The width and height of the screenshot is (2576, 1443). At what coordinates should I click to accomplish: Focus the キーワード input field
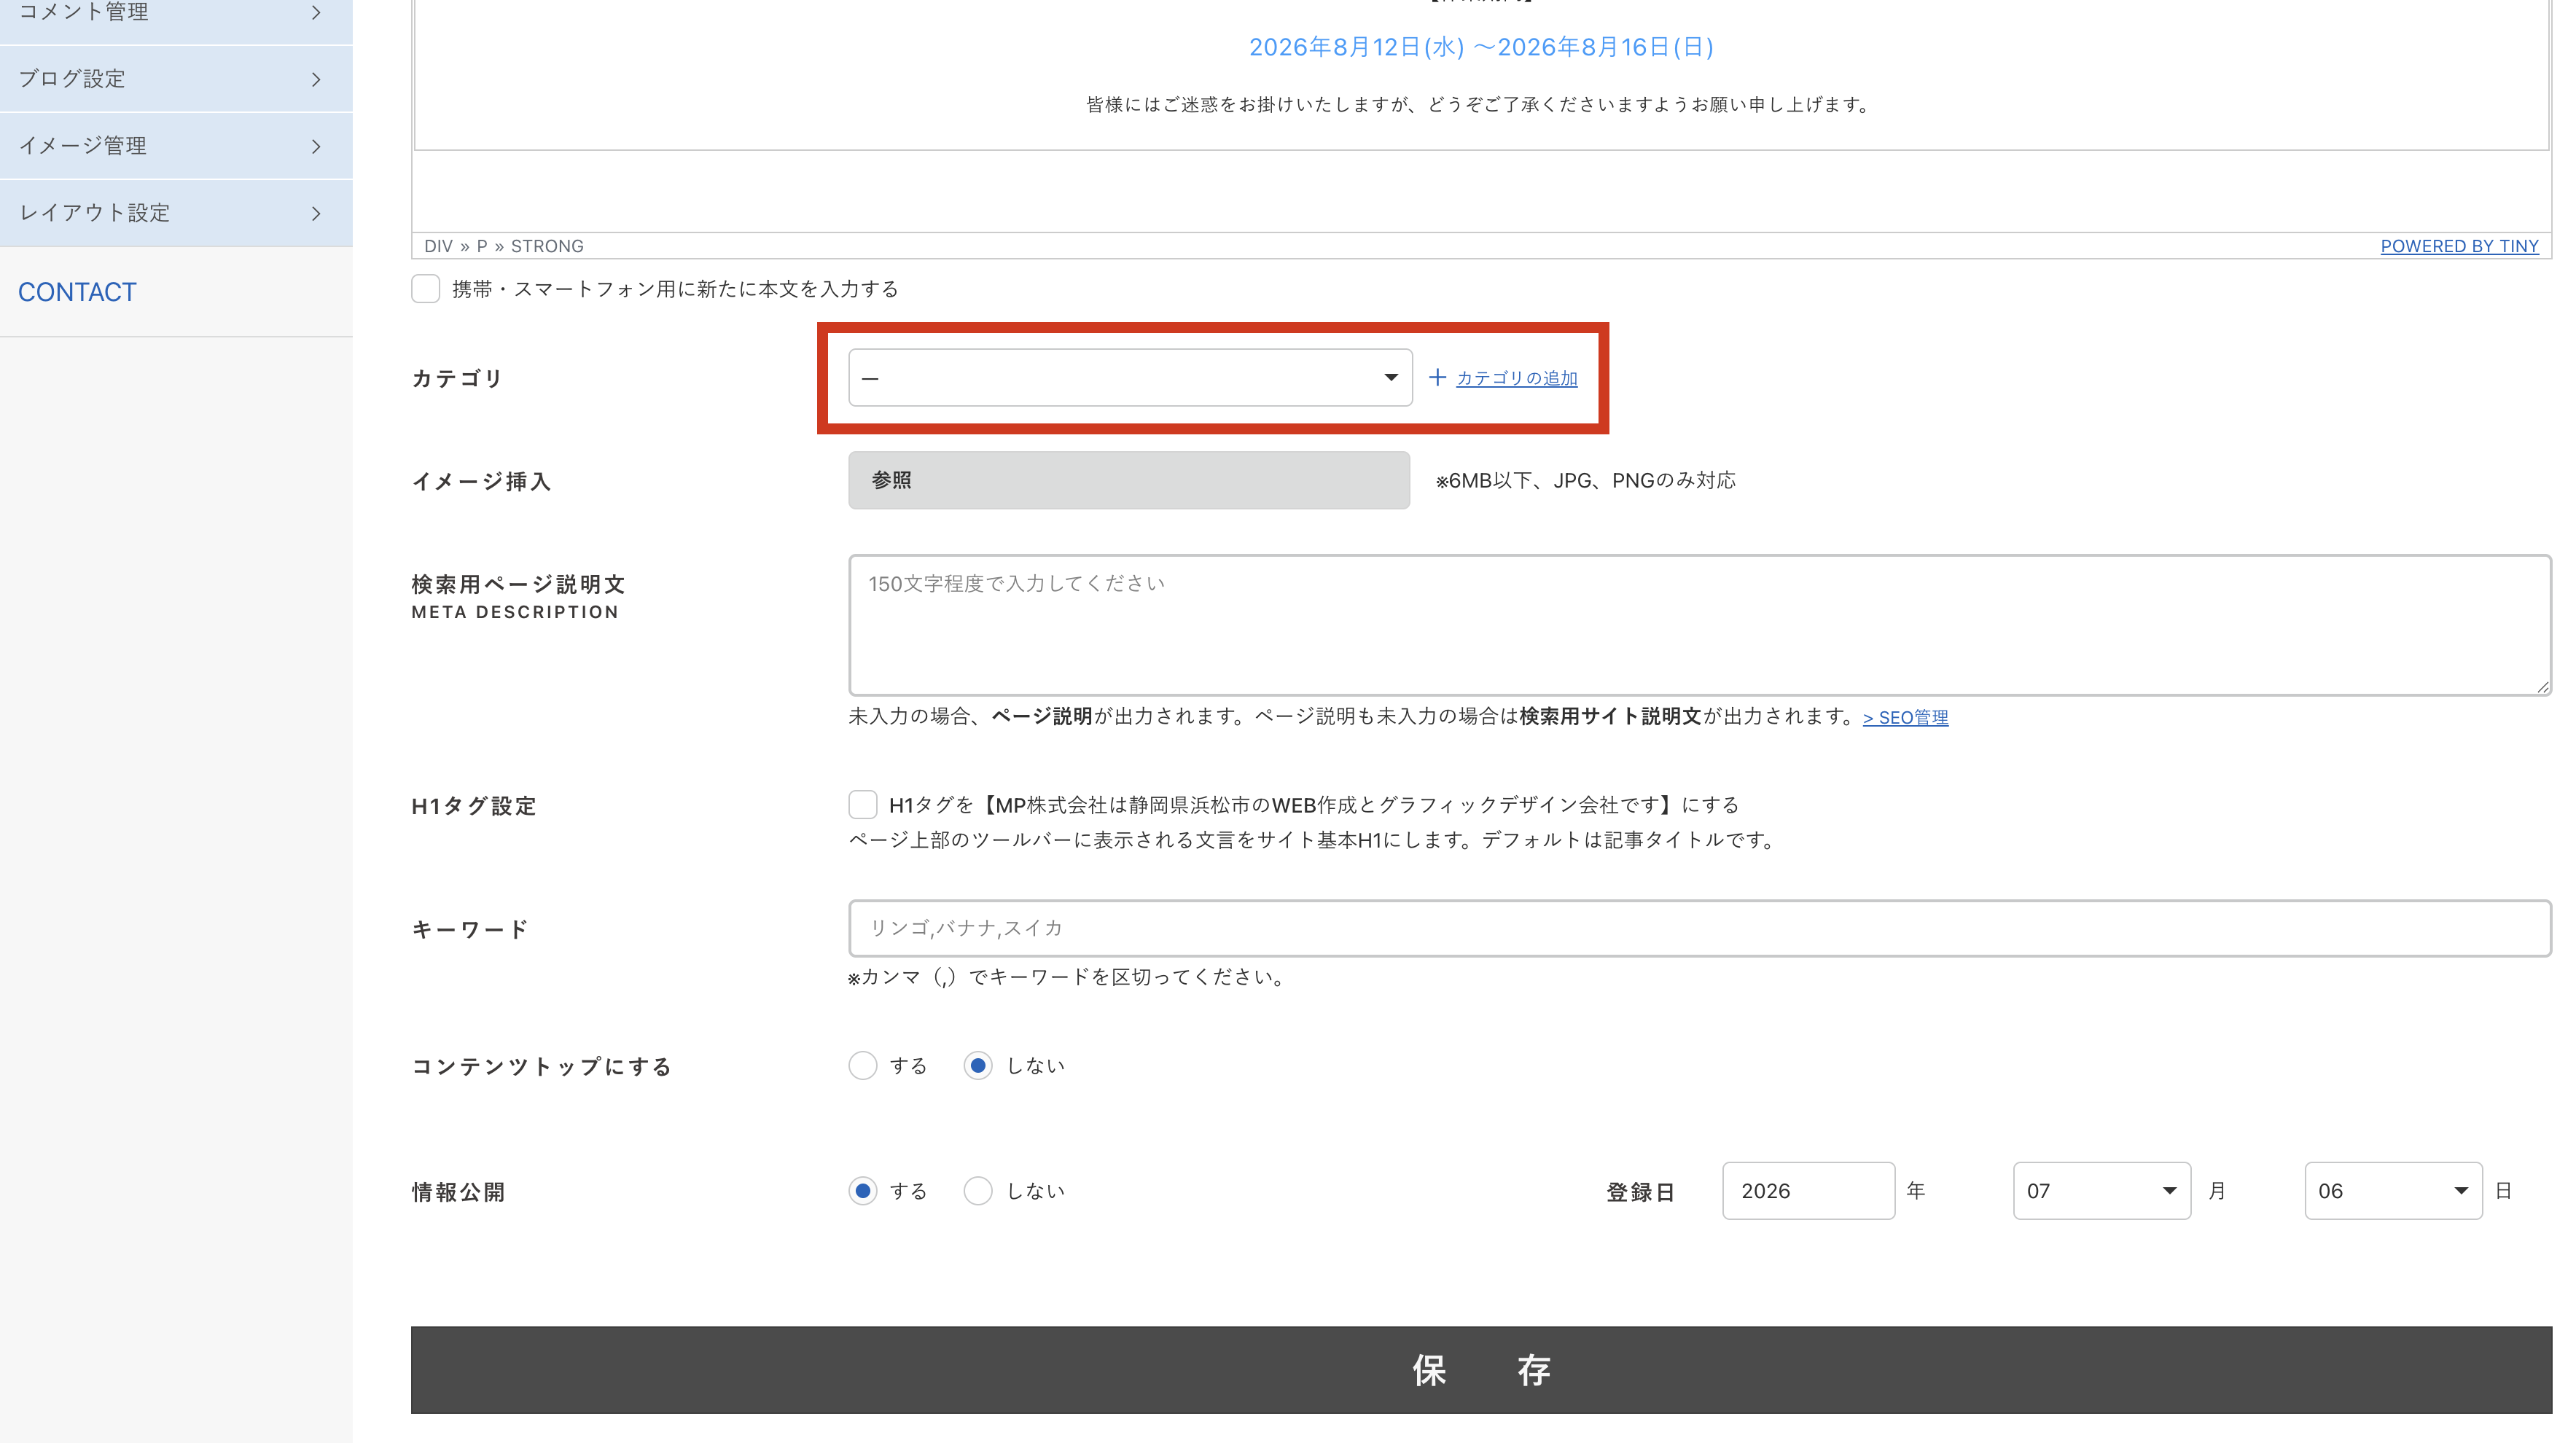click(1700, 928)
